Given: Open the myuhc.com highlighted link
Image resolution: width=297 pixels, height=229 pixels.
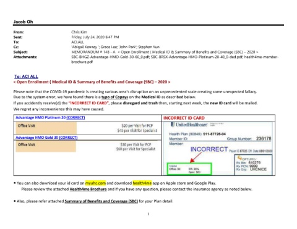Looking at the screenshot, I should point(95,183).
